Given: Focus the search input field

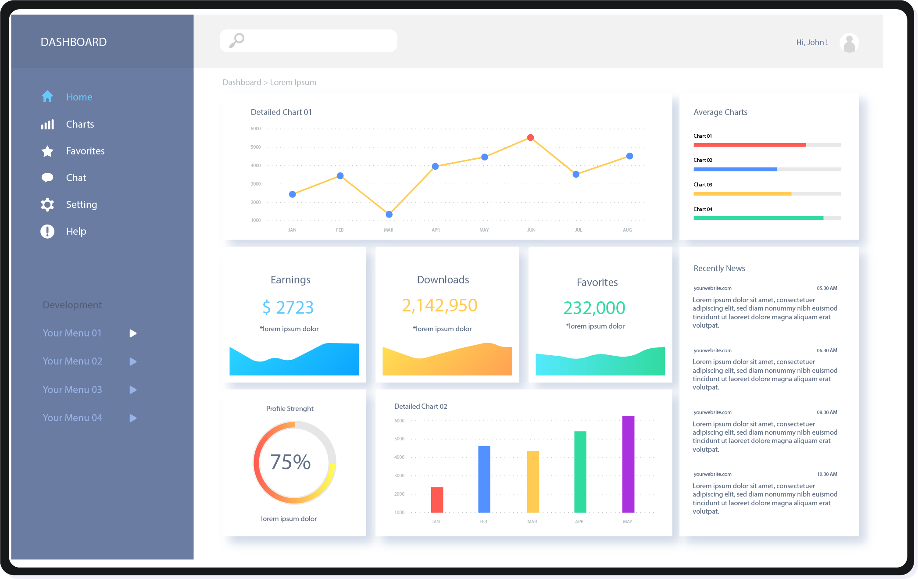Looking at the screenshot, I should click(x=308, y=41).
